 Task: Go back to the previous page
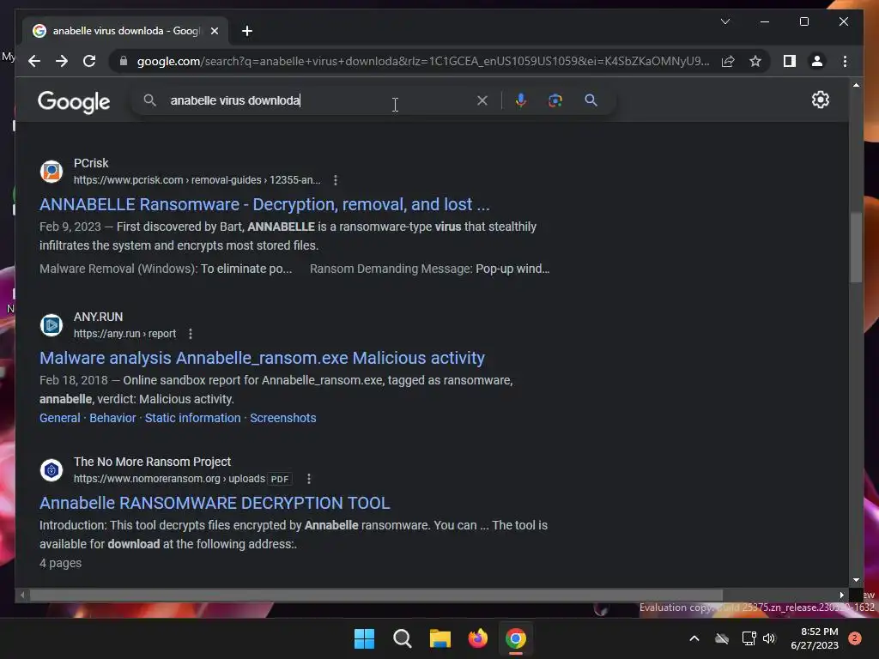pyautogui.click(x=34, y=61)
